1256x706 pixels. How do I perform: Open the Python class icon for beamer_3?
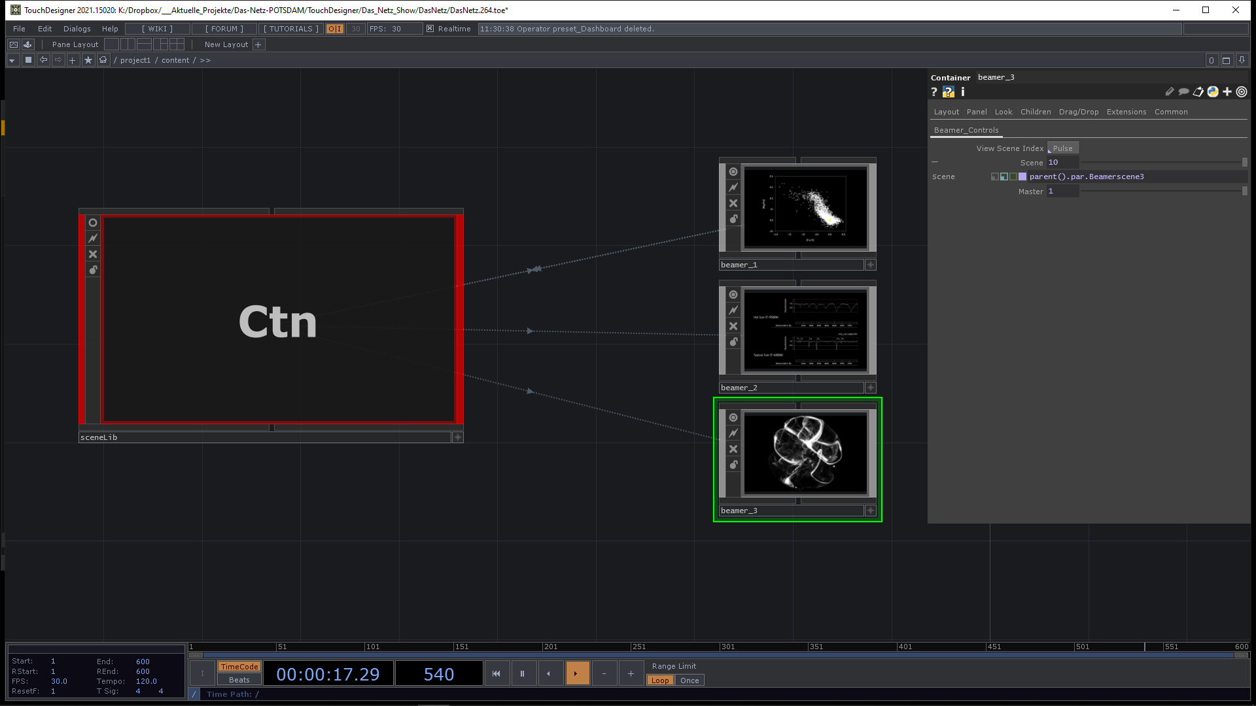(x=1213, y=92)
